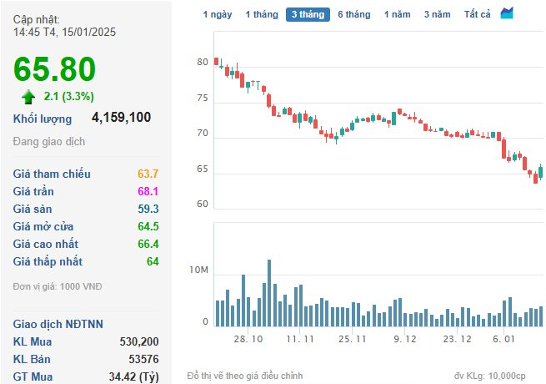
Task: Click the 28. 10 date axis label
Action: 248,339
